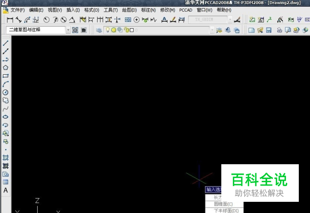The image size is (310, 213).
Task: Click the Save floppy disk icon
Action: coord(268,30)
